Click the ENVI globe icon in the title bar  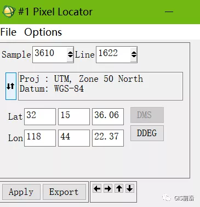click(8, 12)
